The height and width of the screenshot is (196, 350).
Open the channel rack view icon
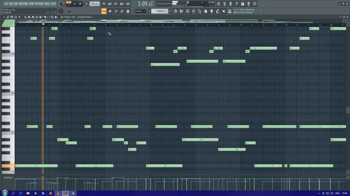(188, 11)
